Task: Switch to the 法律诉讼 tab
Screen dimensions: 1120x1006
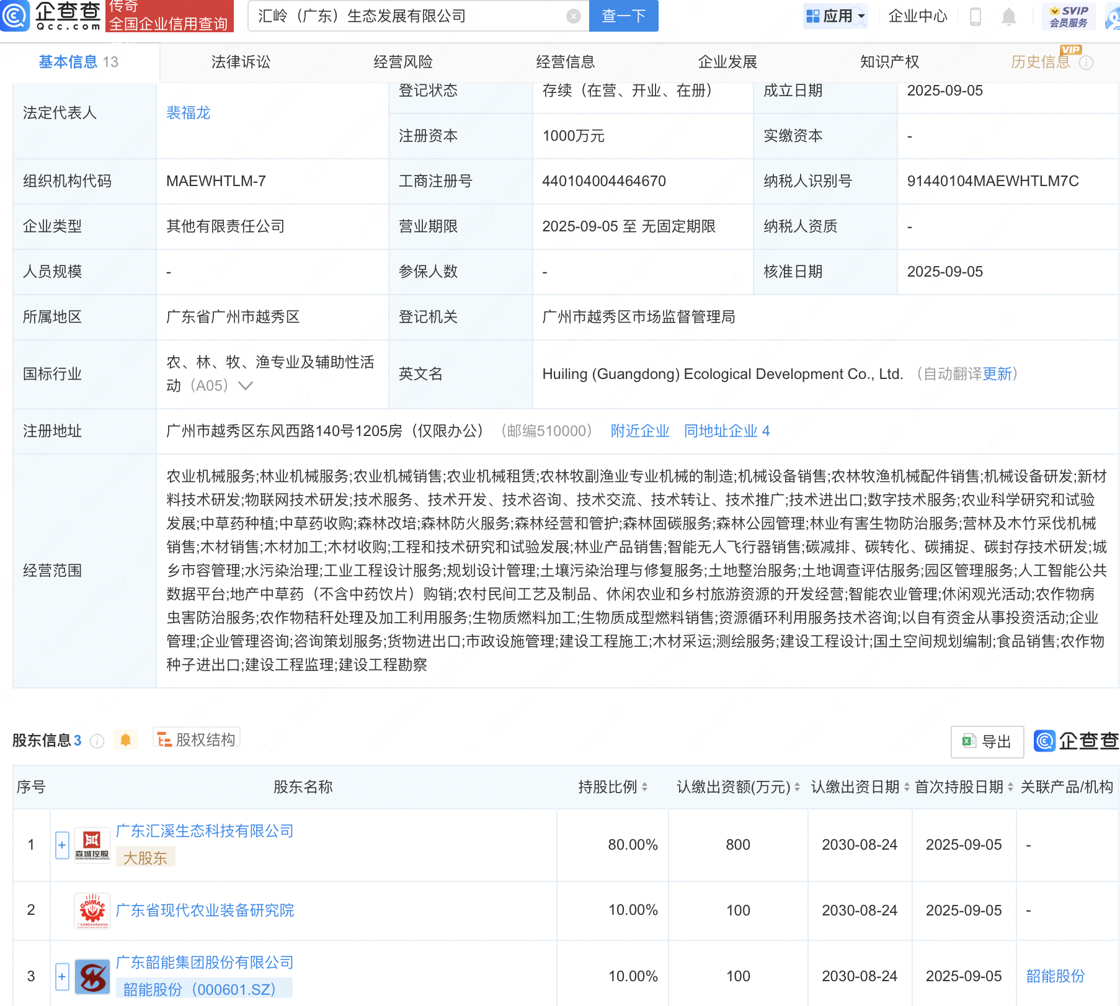Action: click(x=241, y=62)
